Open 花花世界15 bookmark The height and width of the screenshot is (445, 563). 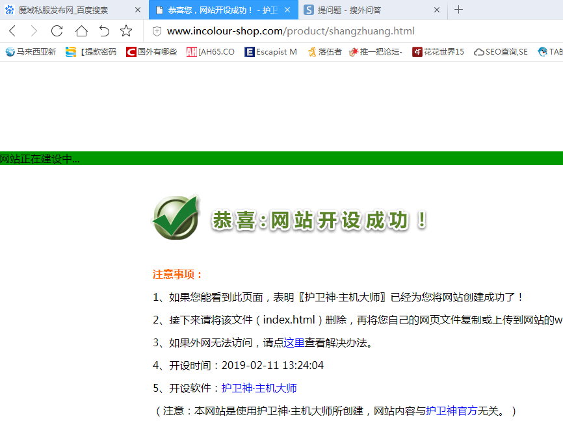click(438, 52)
